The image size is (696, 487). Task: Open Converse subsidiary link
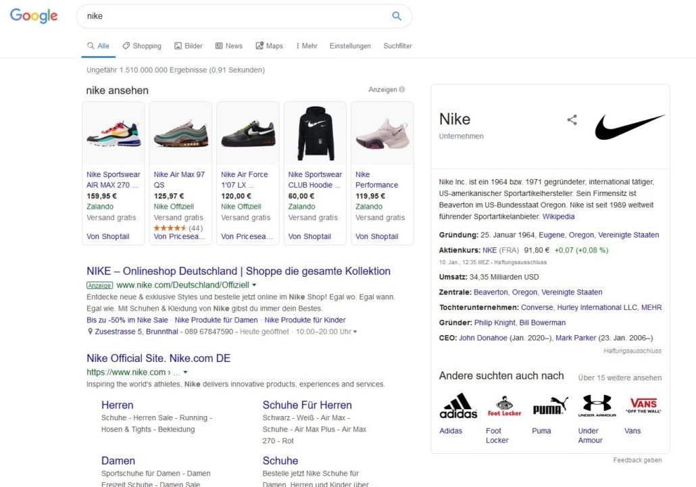(537, 307)
